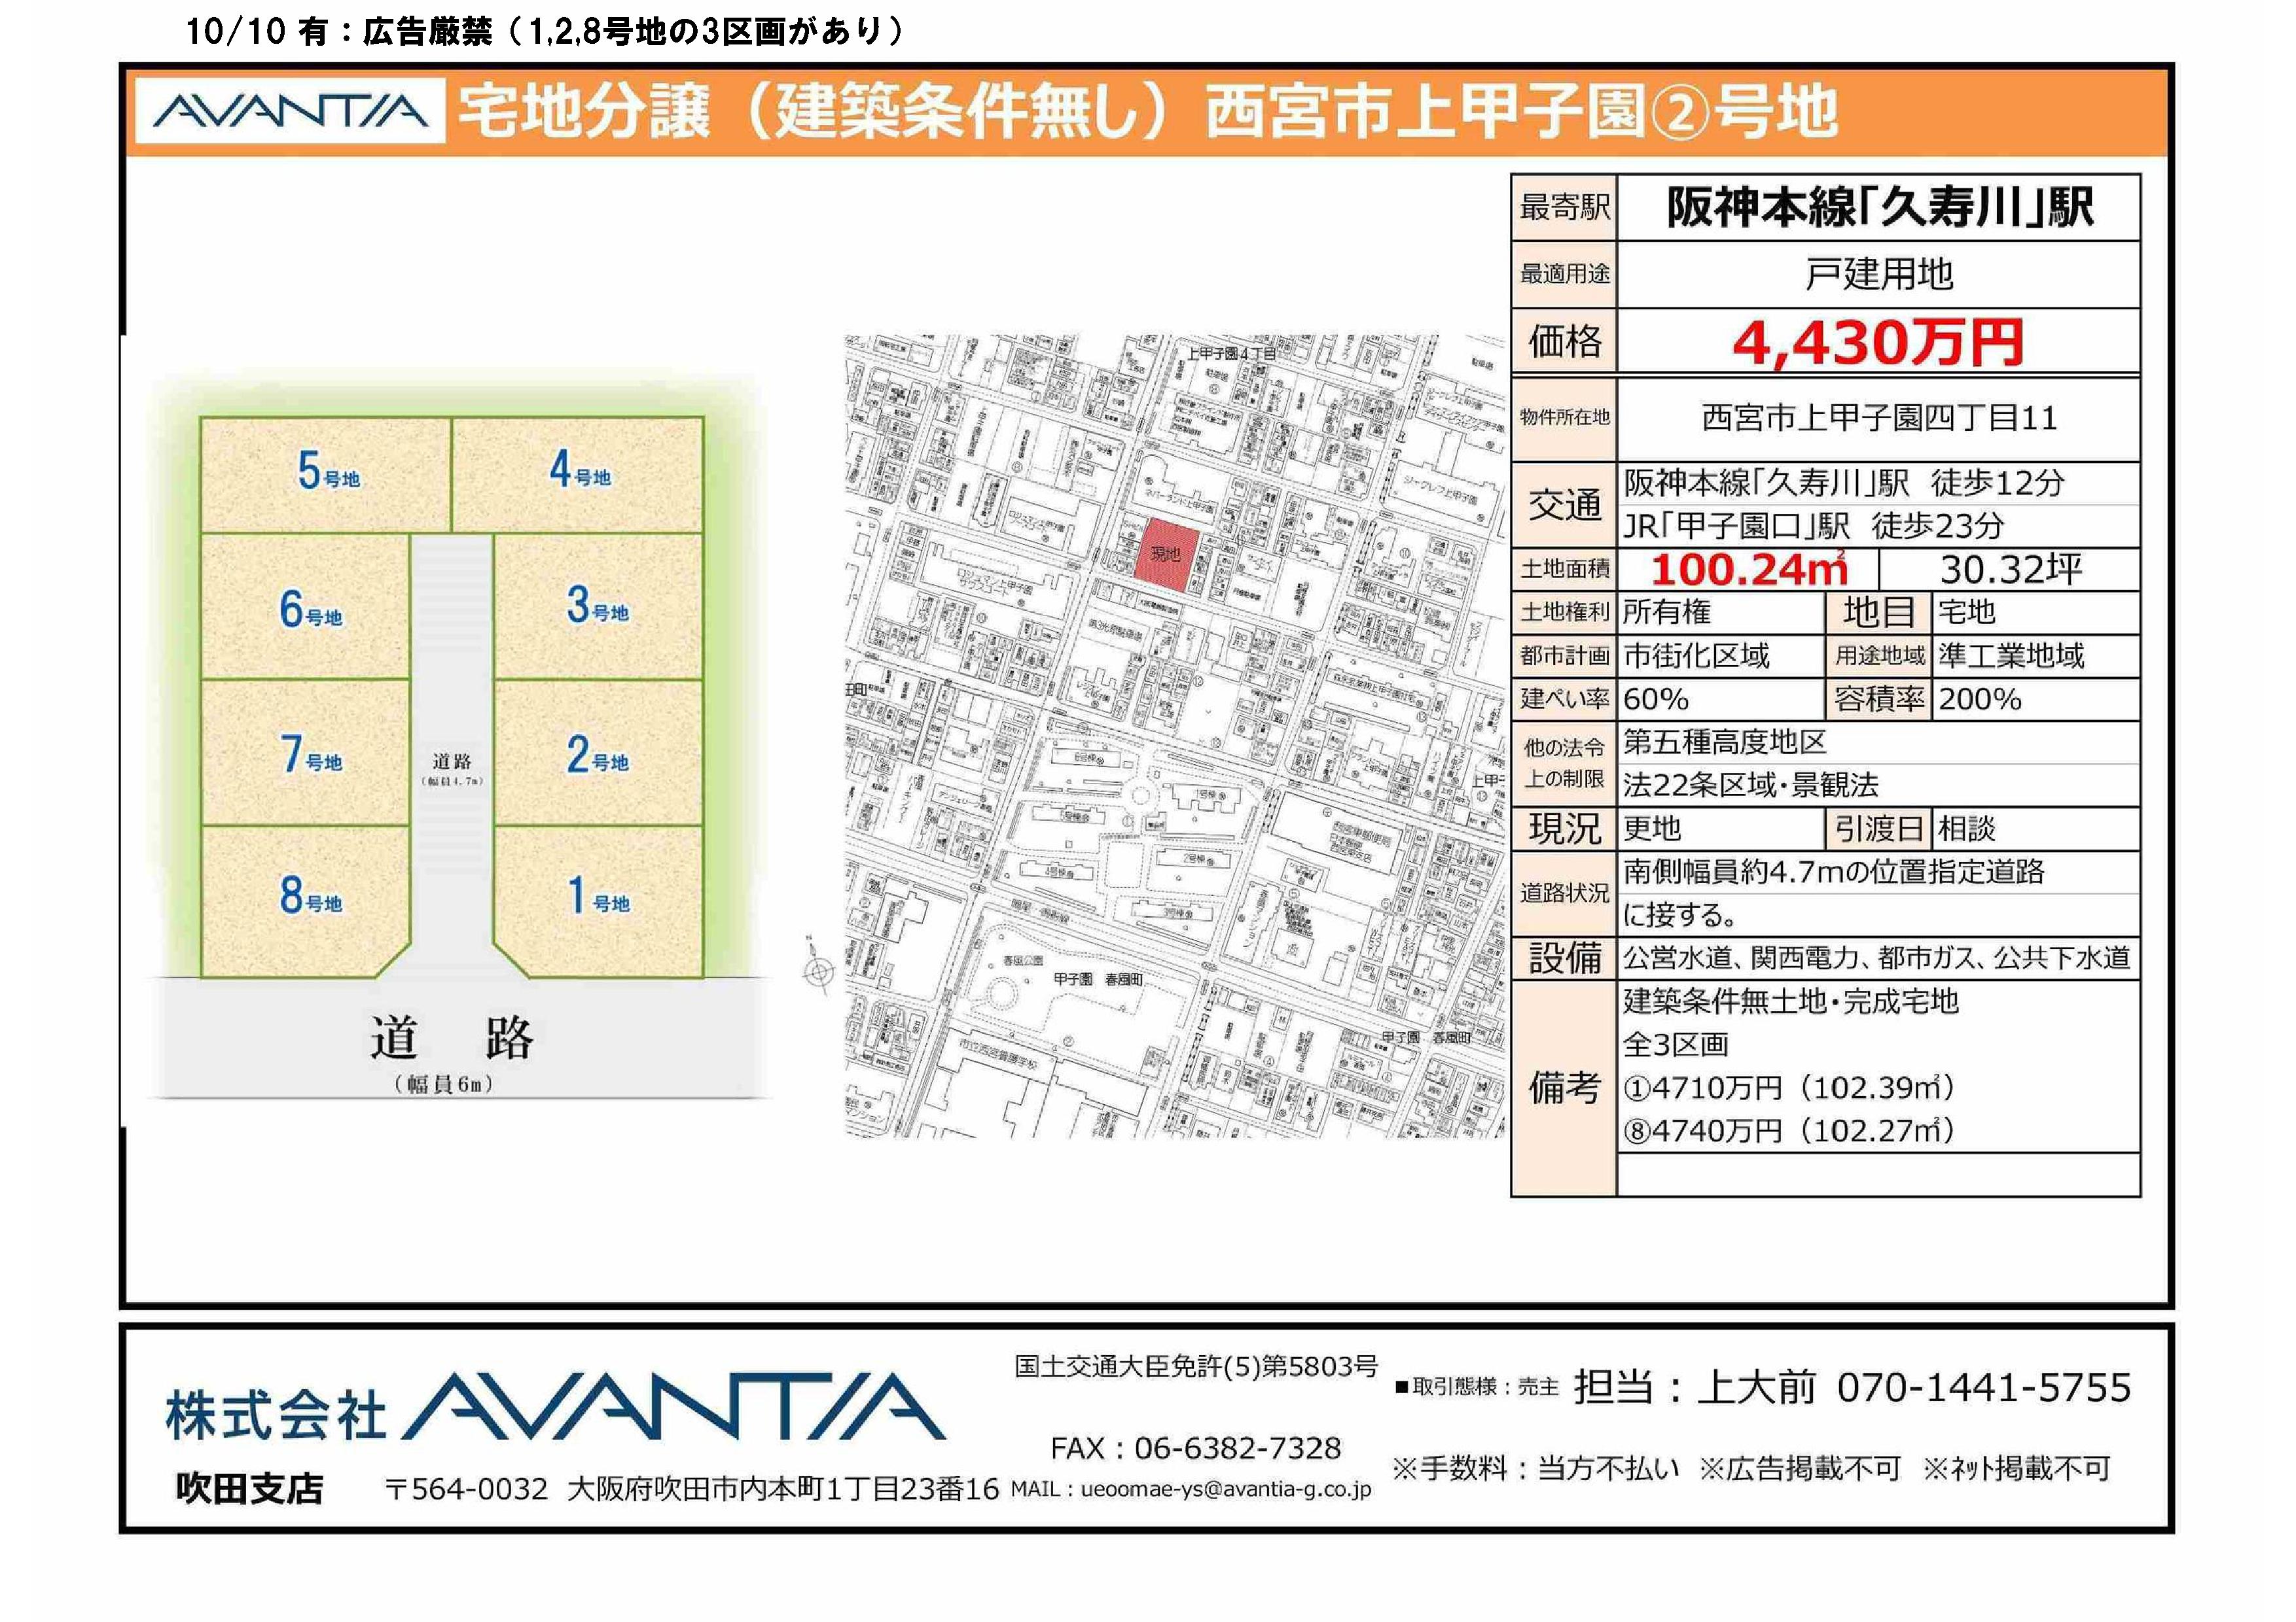2296x1622 pixels.
Task: Click the 吹田支店 branch name
Action: 249,1488
